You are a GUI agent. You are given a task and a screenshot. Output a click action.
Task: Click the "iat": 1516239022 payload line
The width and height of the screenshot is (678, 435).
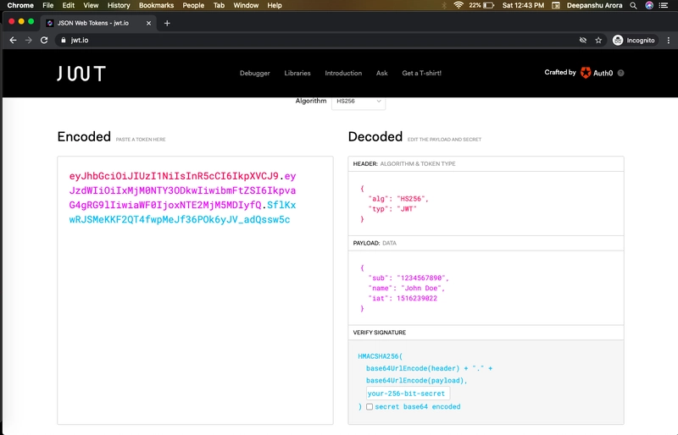click(x=403, y=299)
